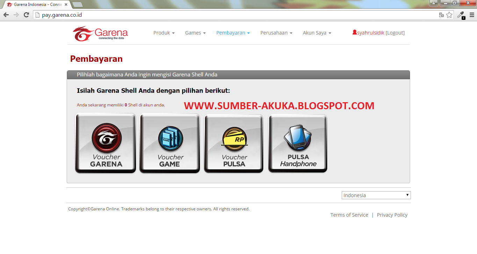Viewport: 477px width, 254px height.
Task: Click the "Isilah Garena Shell Anda" heading
Action: pyautogui.click(x=153, y=91)
